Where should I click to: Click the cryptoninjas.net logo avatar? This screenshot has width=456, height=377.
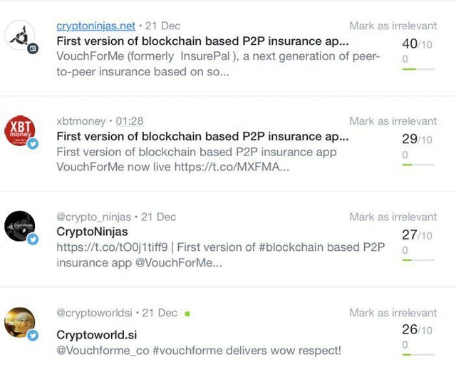(20, 35)
